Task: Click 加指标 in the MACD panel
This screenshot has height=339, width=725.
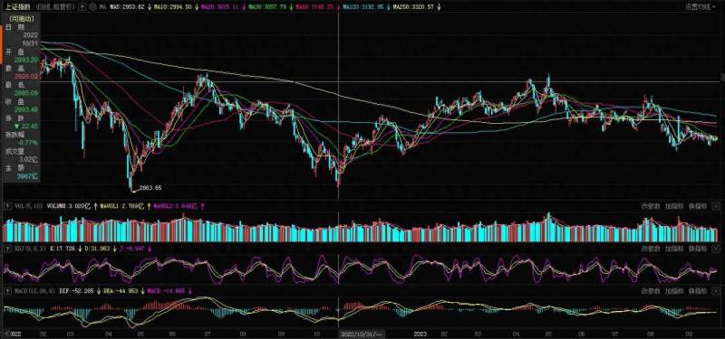Action: tap(674, 291)
